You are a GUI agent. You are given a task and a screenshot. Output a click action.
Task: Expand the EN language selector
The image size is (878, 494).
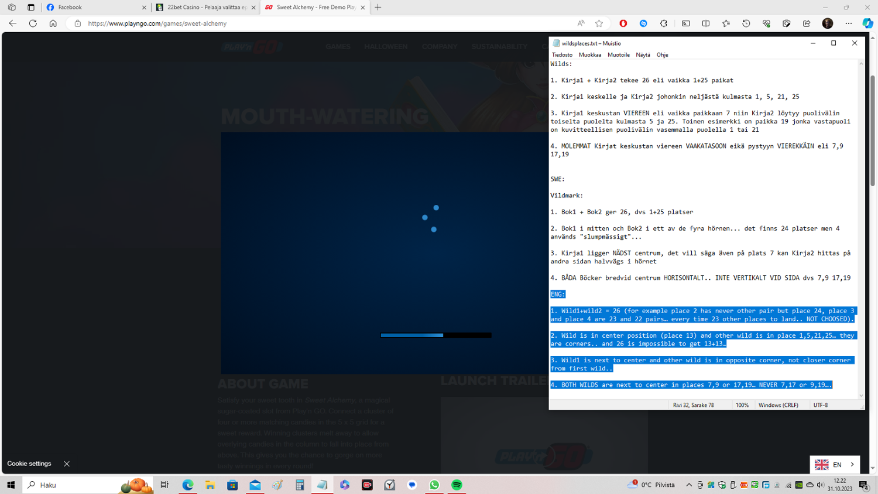pyautogui.click(x=835, y=464)
